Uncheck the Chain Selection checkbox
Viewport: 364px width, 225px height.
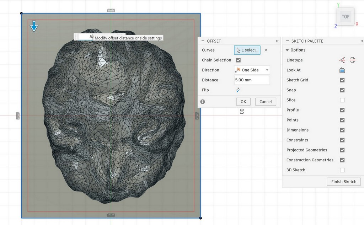238,60
